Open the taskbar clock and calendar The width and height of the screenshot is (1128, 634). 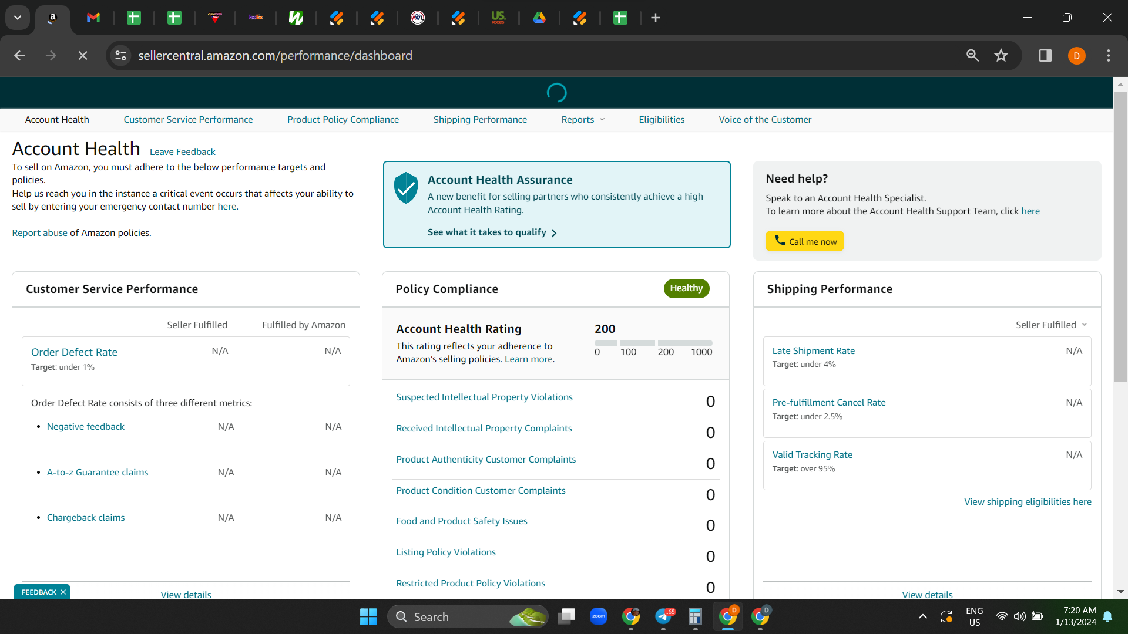pyautogui.click(x=1076, y=616)
